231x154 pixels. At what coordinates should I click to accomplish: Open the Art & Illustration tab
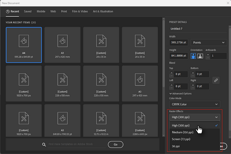[103, 12]
